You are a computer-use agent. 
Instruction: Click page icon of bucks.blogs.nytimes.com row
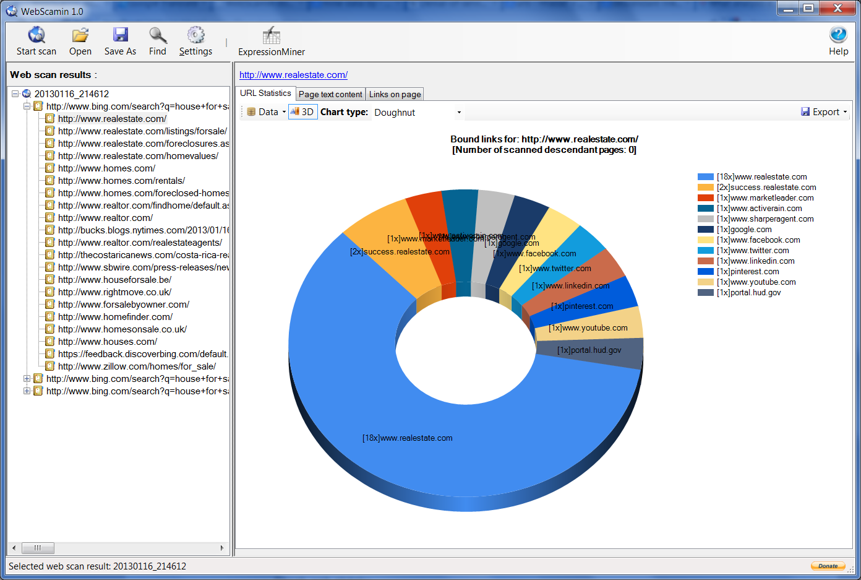pyautogui.click(x=50, y=230)
